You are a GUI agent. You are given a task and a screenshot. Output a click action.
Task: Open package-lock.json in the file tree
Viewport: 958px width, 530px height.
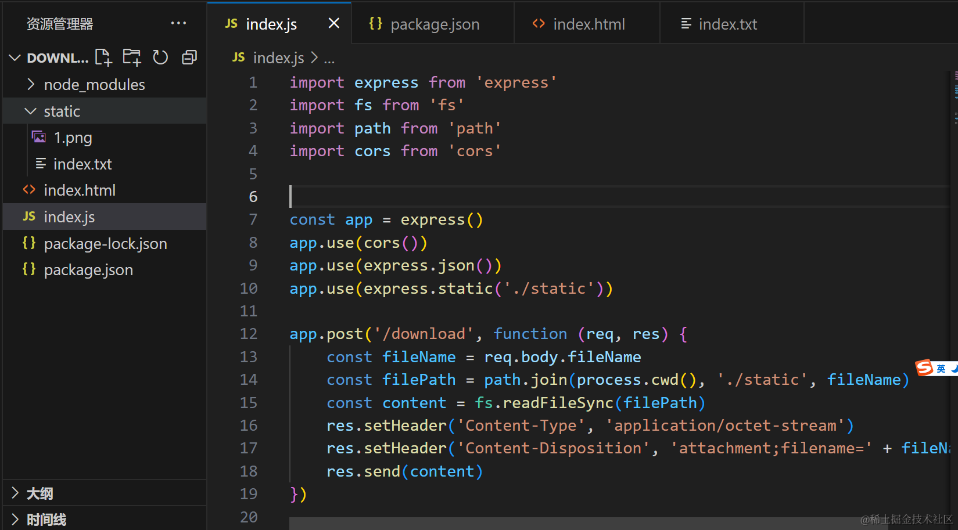tap(105, 243)
